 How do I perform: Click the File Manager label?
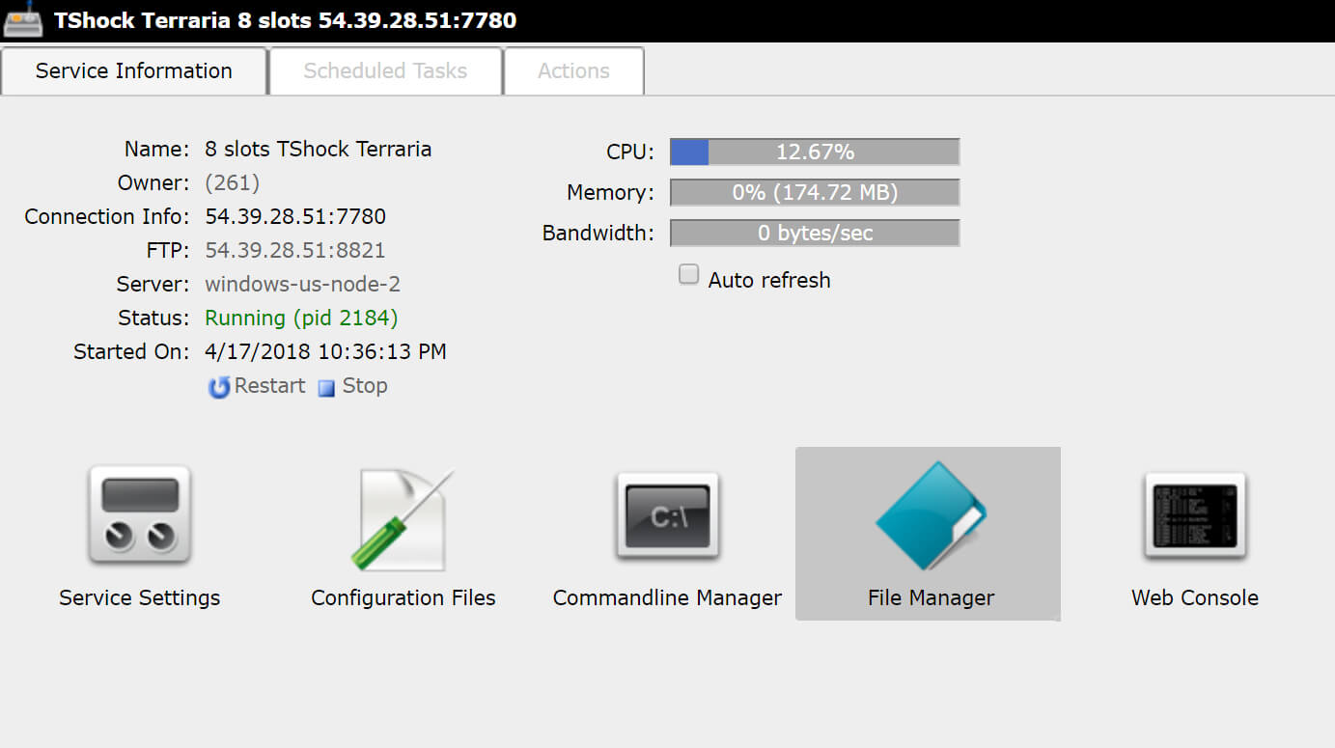931,598
